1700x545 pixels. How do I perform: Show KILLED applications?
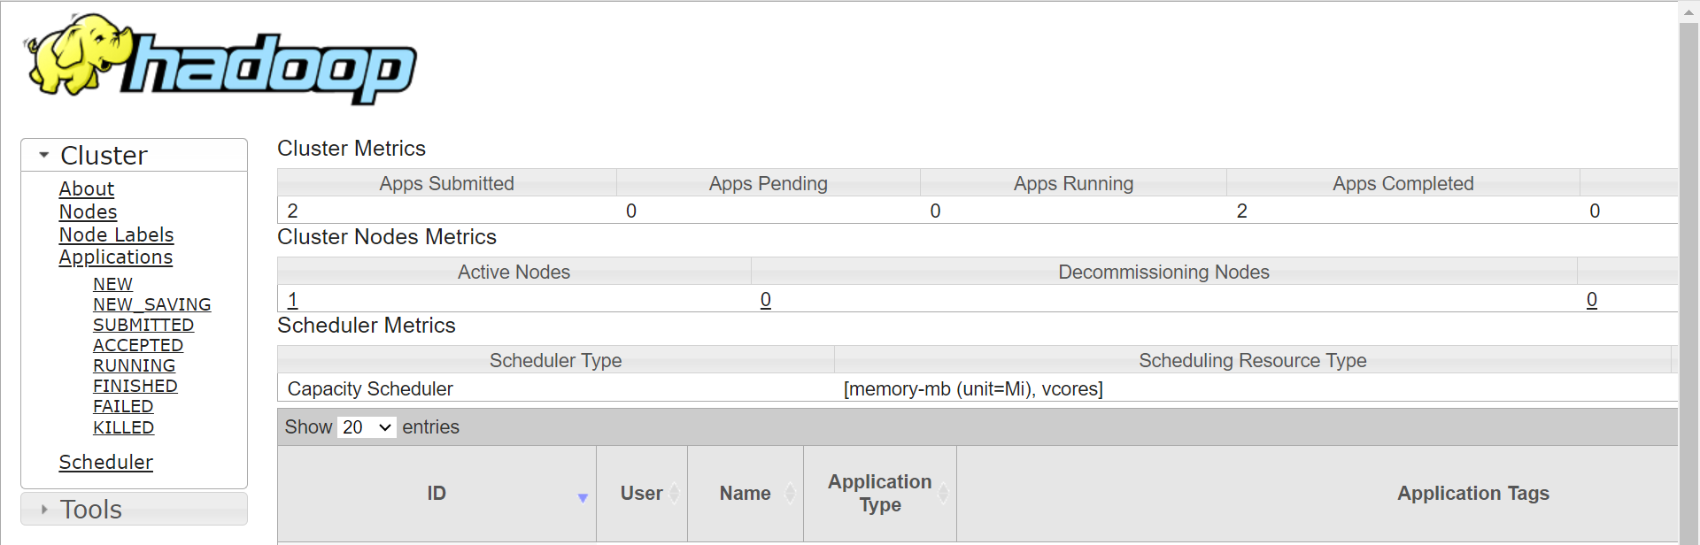click(123, 427)
